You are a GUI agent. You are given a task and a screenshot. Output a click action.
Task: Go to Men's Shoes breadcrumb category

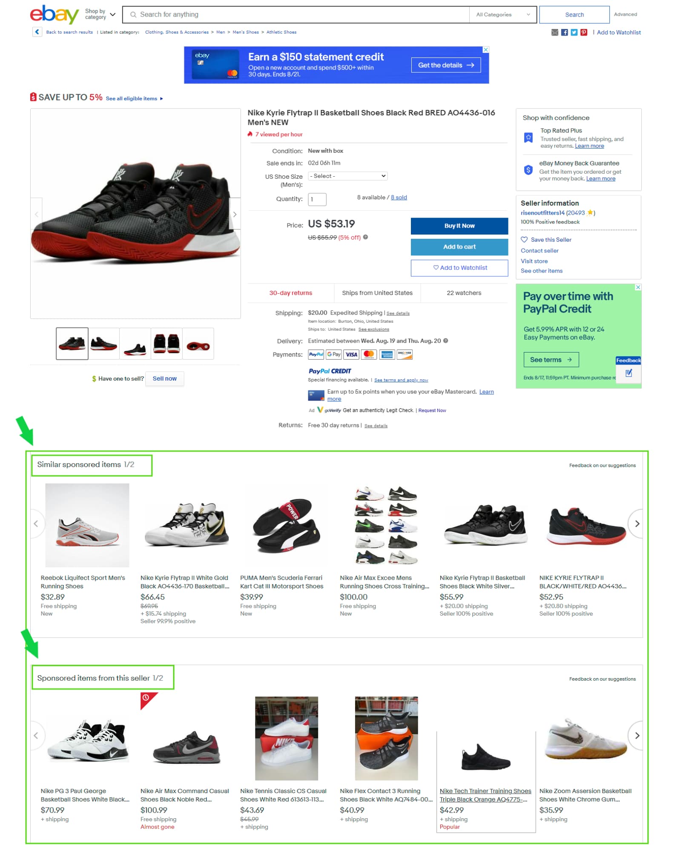click(245, 32)
